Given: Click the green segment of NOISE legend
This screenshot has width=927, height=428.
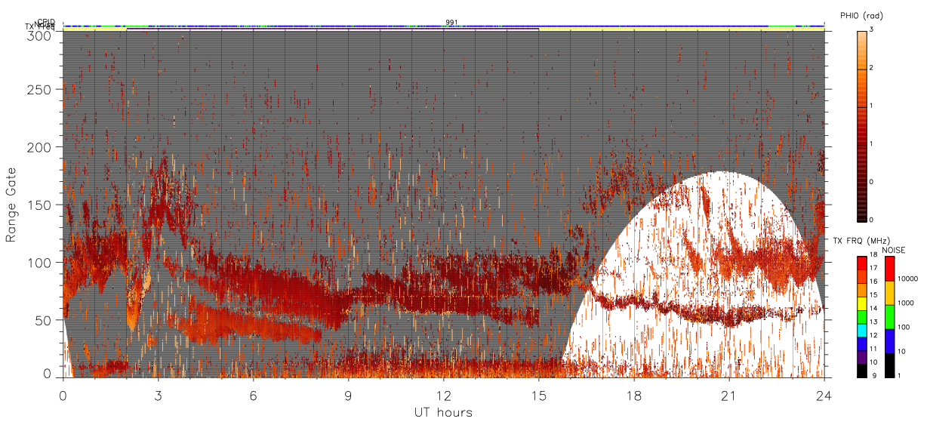Looking at the screenshot, I should 889,316.
